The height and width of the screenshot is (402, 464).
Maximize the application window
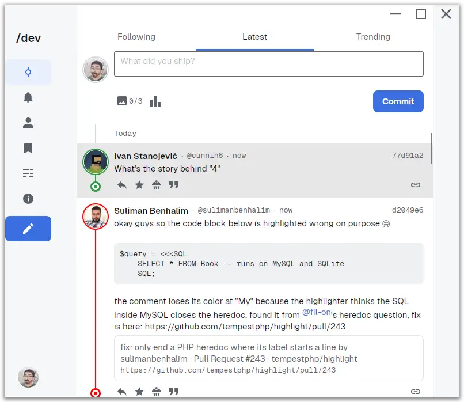click(420, 14)
